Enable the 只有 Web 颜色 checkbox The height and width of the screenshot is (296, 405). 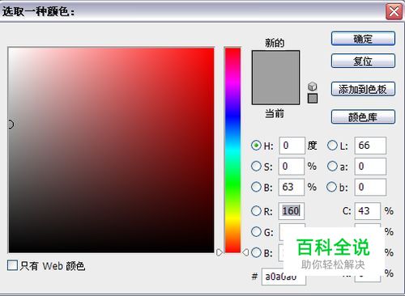pyautogui.click(x=12, y=265)
